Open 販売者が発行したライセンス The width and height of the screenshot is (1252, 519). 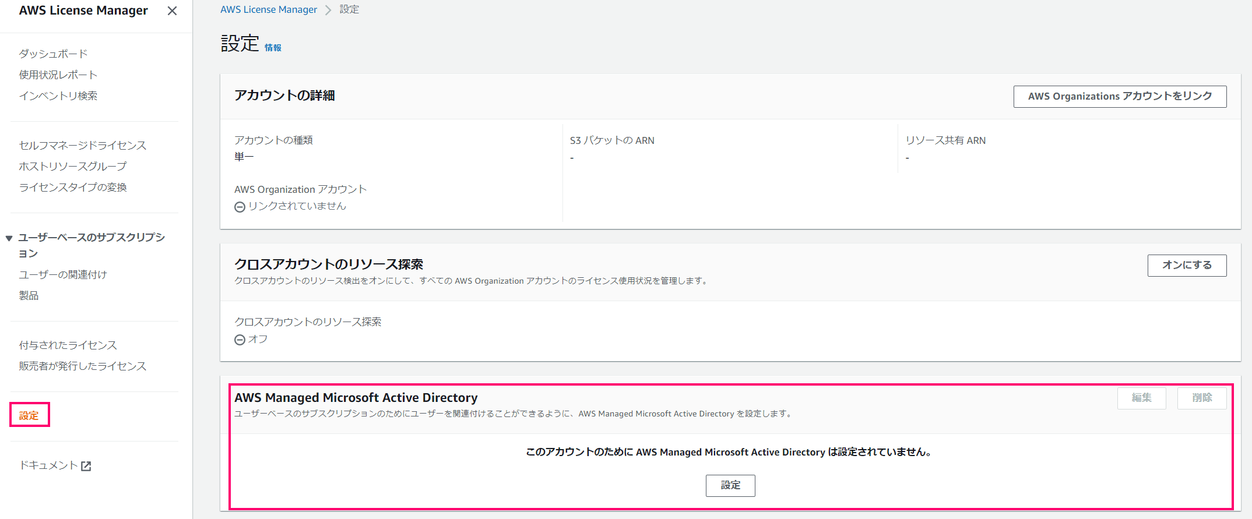pyautogui.click(x=82, y=366)
